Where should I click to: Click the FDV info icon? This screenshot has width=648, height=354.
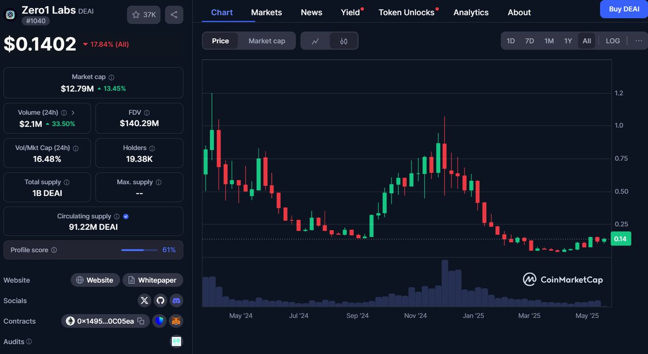146,113
